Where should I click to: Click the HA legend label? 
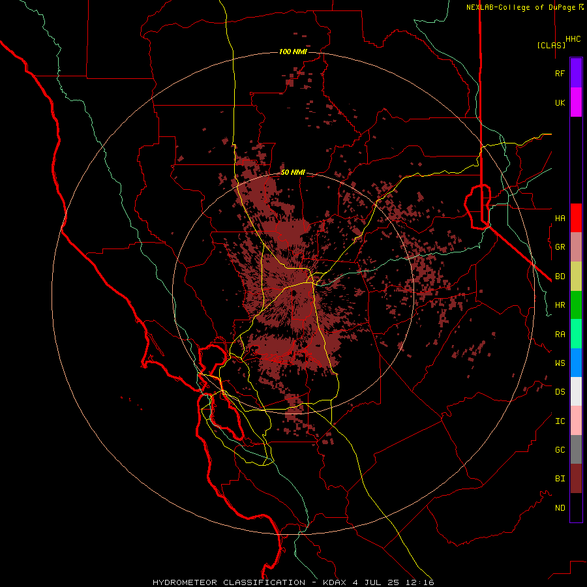pyautogui.click(x=560, y=218)
